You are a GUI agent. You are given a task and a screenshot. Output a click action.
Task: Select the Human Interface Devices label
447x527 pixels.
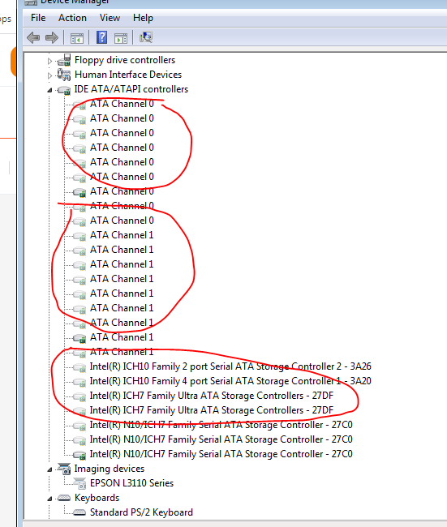(128, 75)
